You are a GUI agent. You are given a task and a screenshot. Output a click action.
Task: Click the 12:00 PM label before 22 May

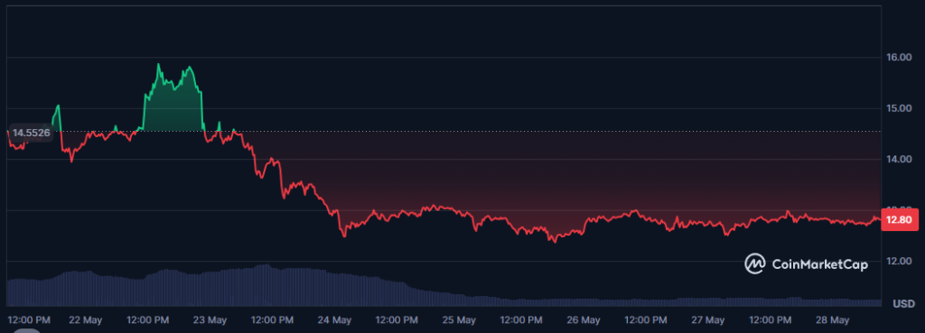29,320
